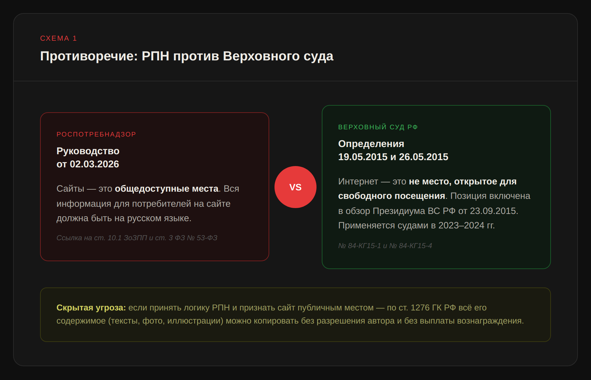The width and height of the screenshot is (591, 380).
Task: Click the line starting 'содержимое (тексты, фото, иллюстрации)'
Action: click(x=290, y=321)
